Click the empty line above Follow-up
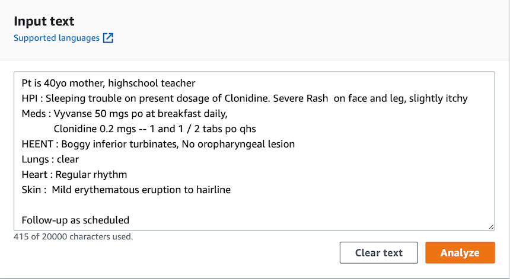The image size is (510, 279). click(178, 205)
